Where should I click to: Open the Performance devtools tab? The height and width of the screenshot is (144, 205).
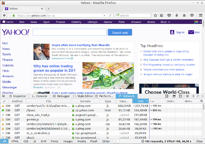pos(105,96)
